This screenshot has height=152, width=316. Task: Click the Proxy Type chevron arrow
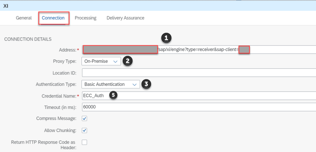point(115,62)
